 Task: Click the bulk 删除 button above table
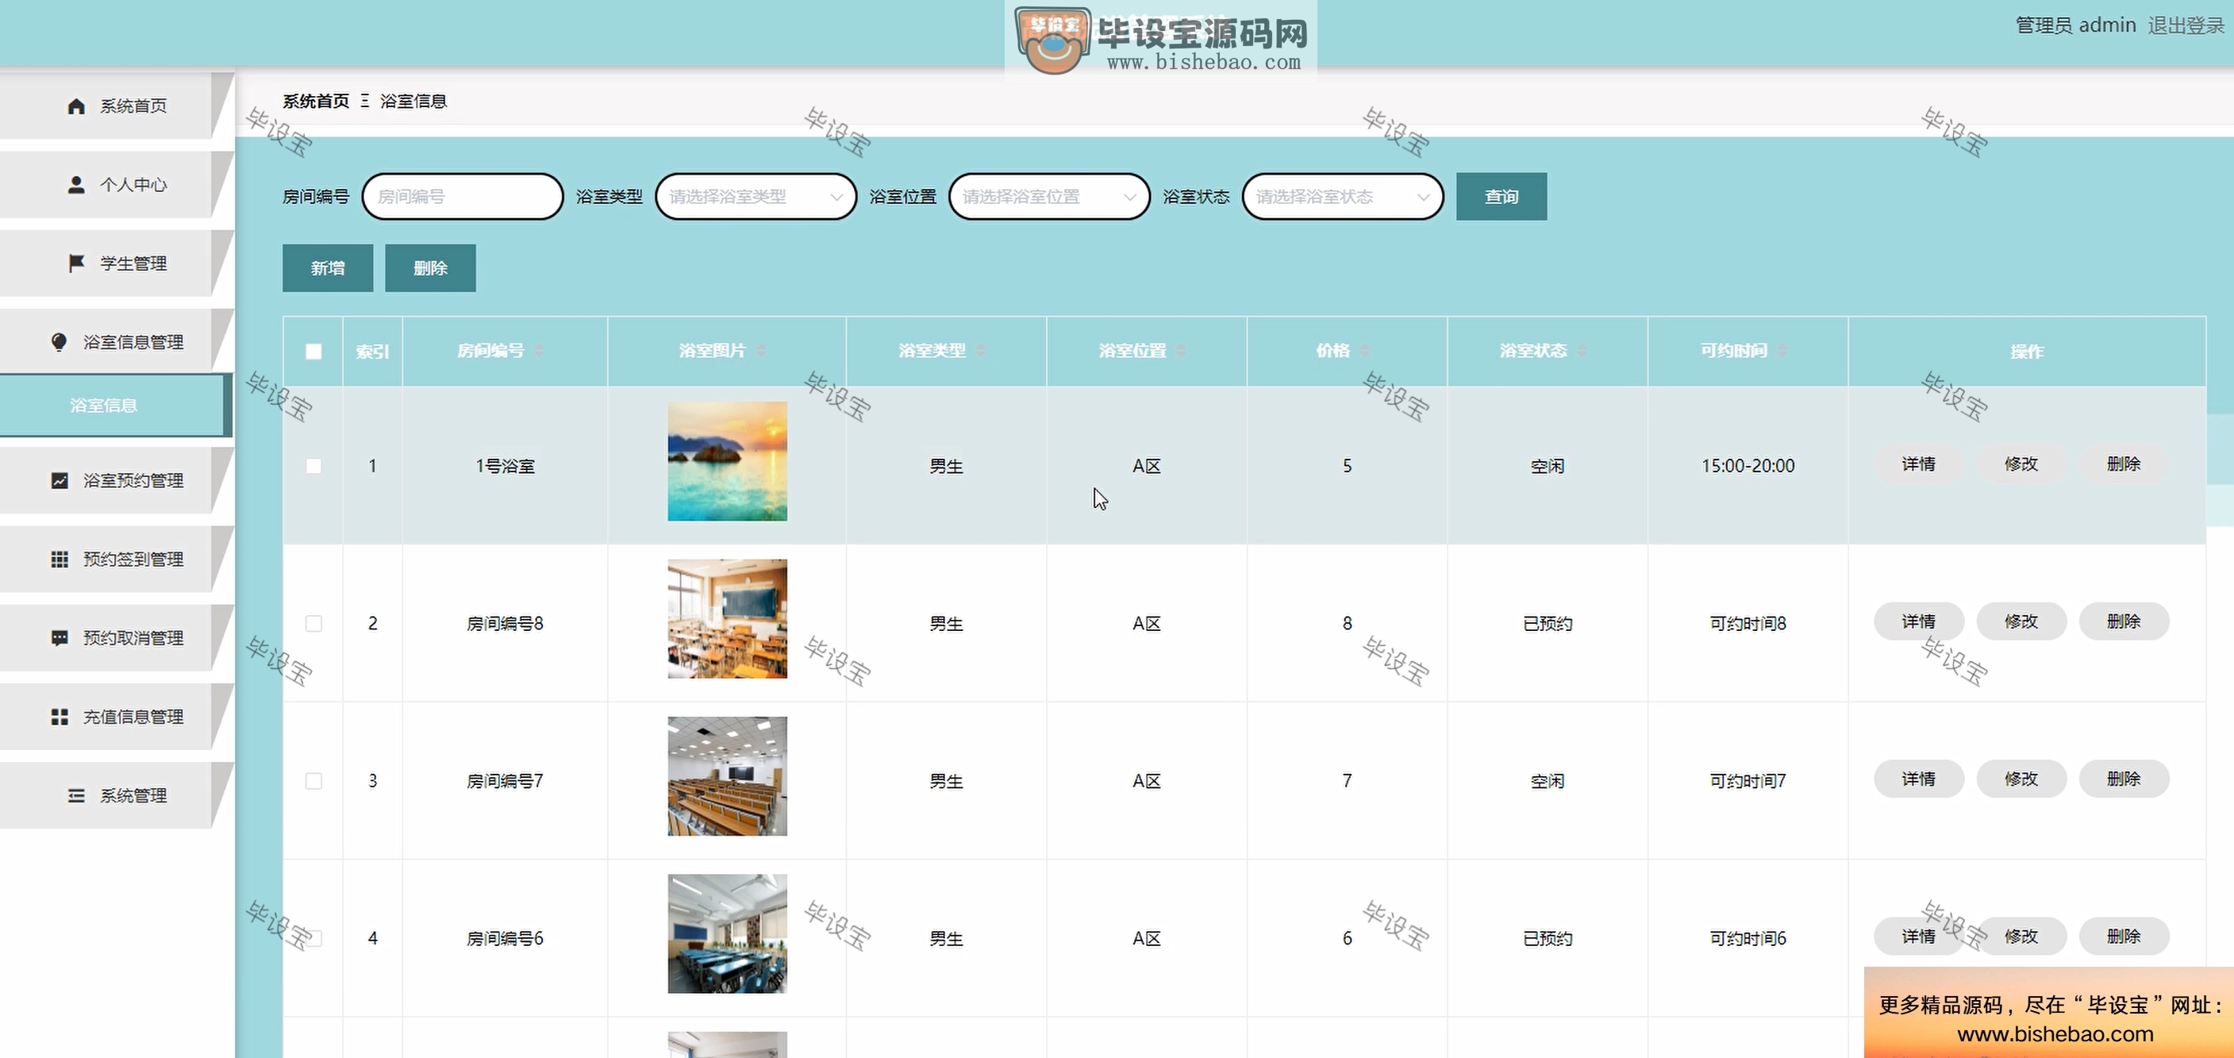[430, 268]
